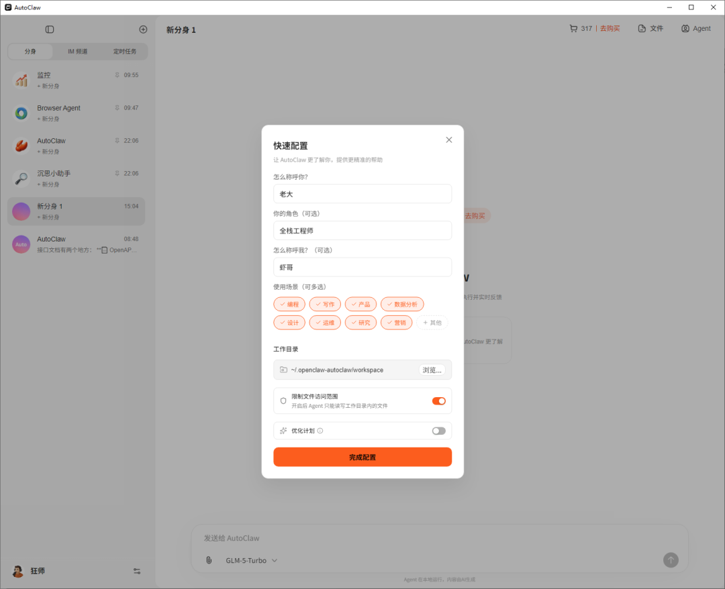Switch to the IM 频道 tab
Viewport: 725px width, 589px height.
[x=78, y=51]
